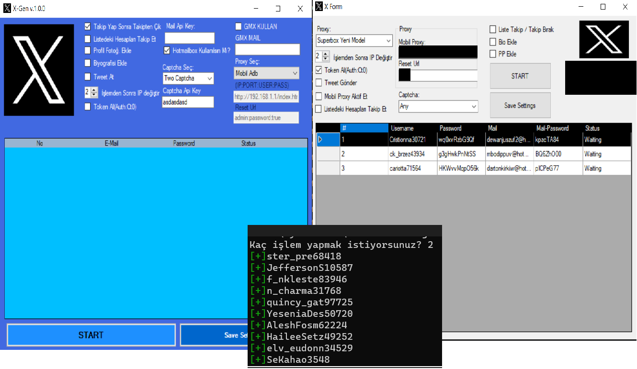
Task: Click quincy_gat97725 line in console
Action: (301, 302)
